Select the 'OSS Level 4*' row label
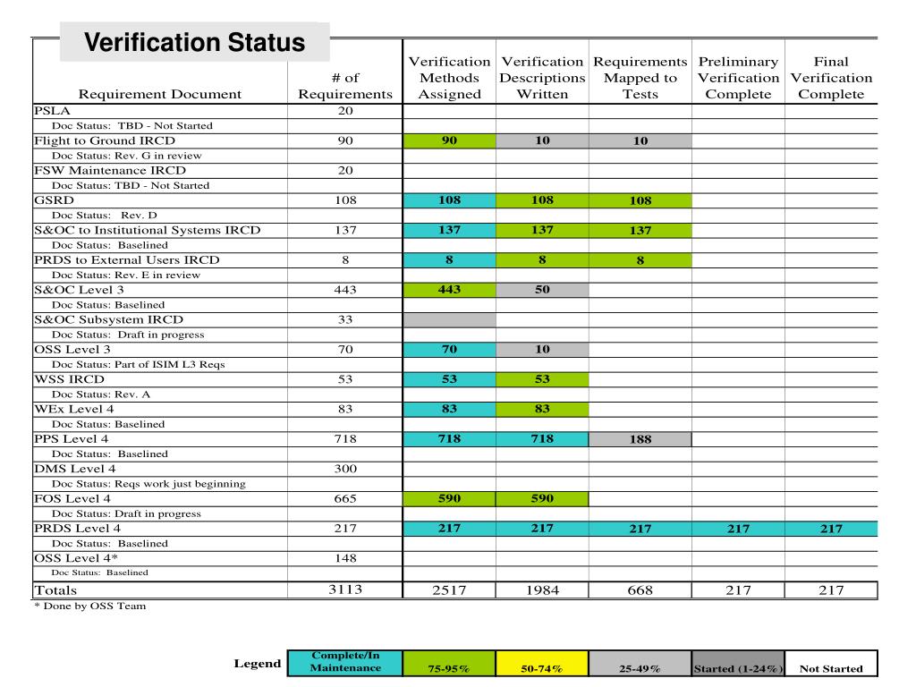The width and height of the screenshot is (916, 687). (76, 558)
